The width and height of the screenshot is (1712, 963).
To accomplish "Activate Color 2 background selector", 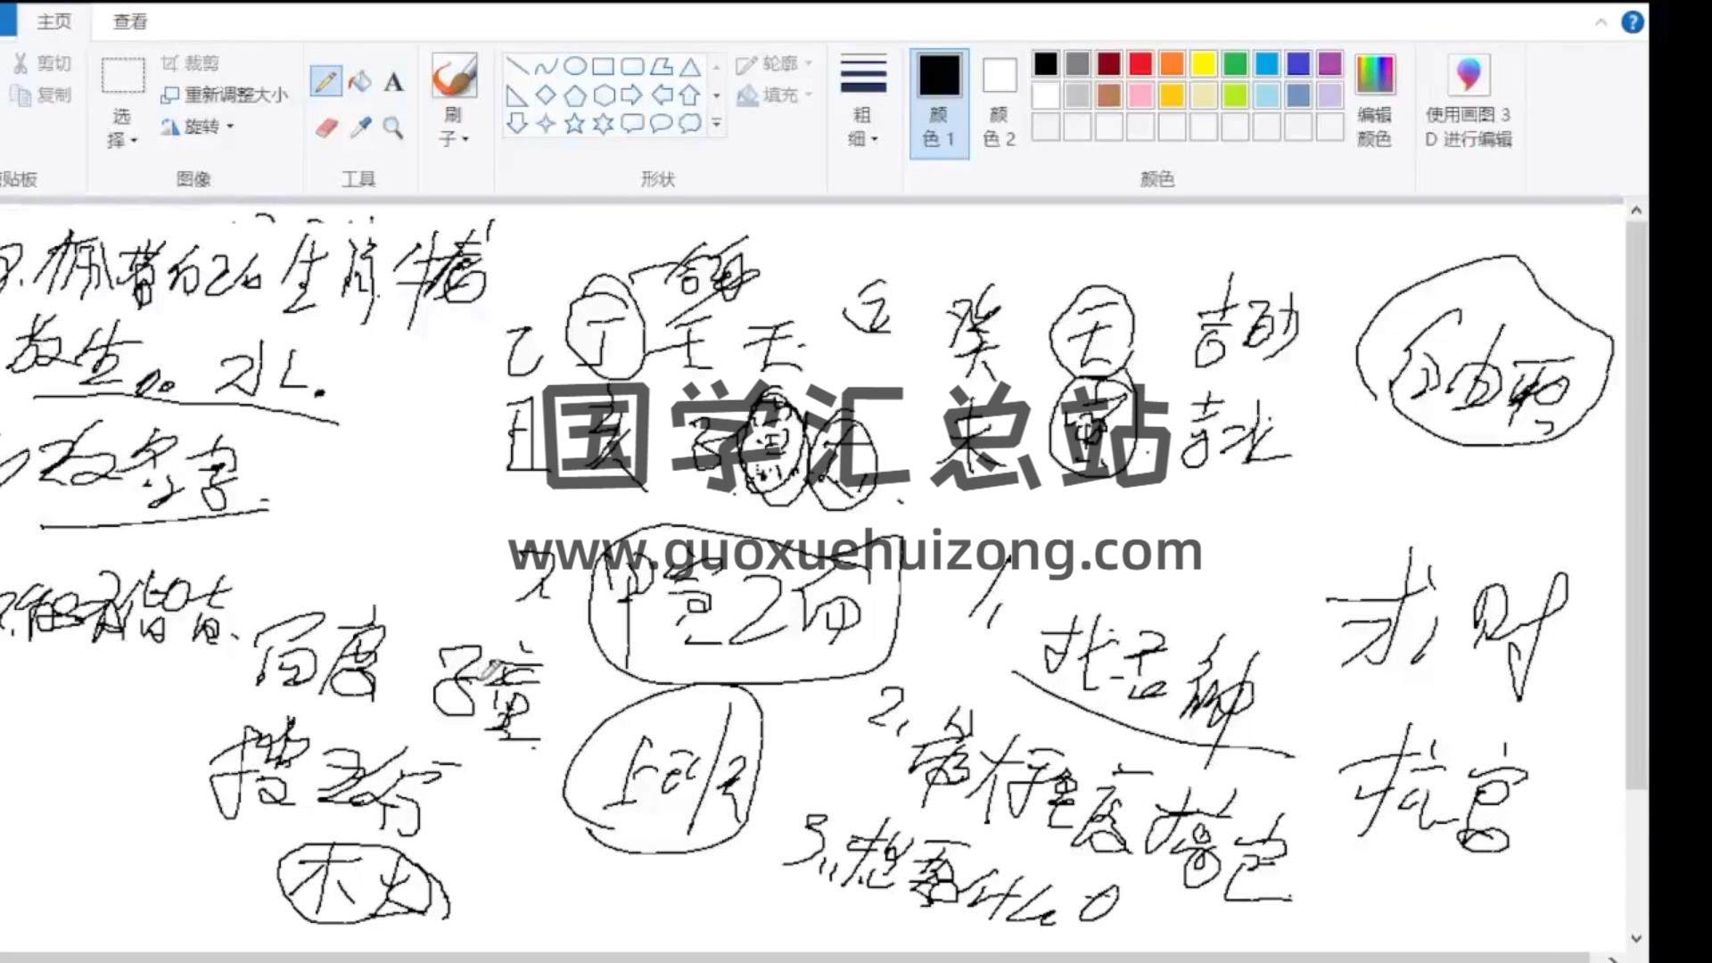I will [x=999, y=100].
